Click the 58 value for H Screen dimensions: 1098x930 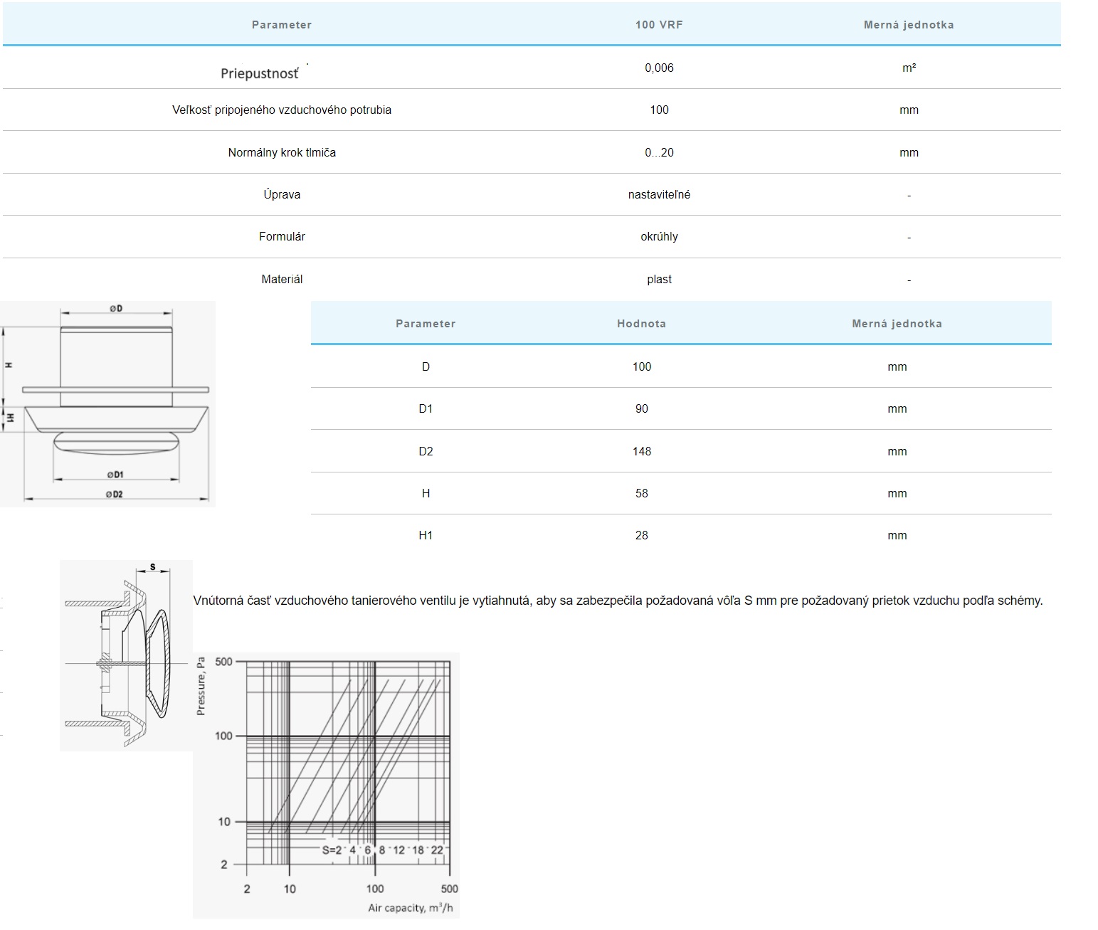[x=641, y=494]
